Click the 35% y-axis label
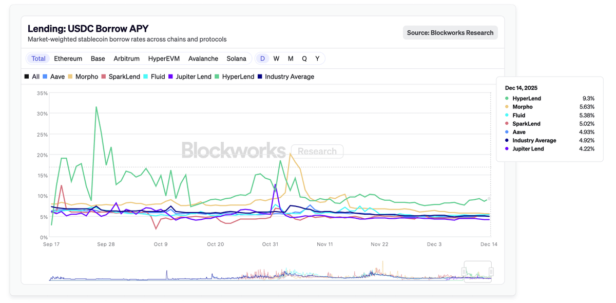616x303 pixels. pos(43,93)
